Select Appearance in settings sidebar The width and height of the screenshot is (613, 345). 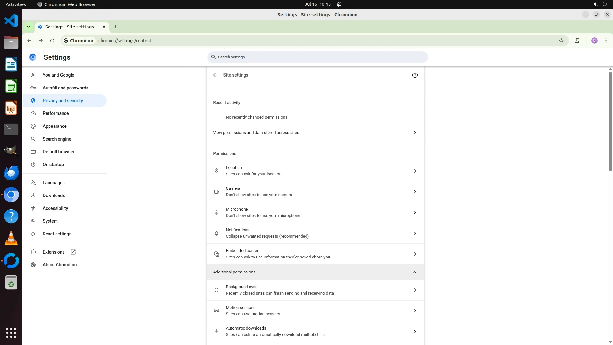55,126
